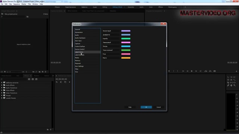239x134 pixels.
Task: Expand the Video Effects folder
Action: tap(2, 90)
